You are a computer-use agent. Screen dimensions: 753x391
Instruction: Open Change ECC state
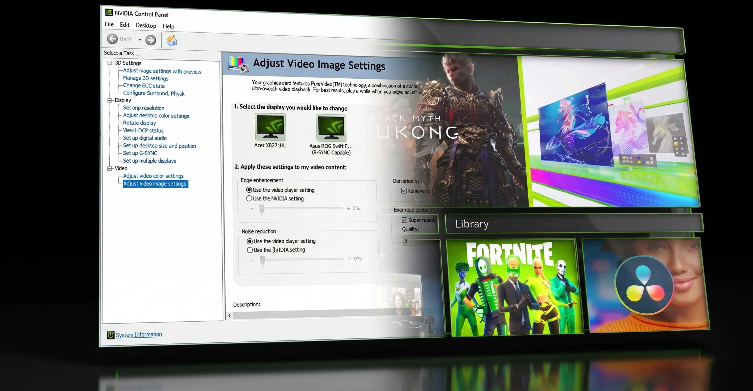click(x=143, y=86)
